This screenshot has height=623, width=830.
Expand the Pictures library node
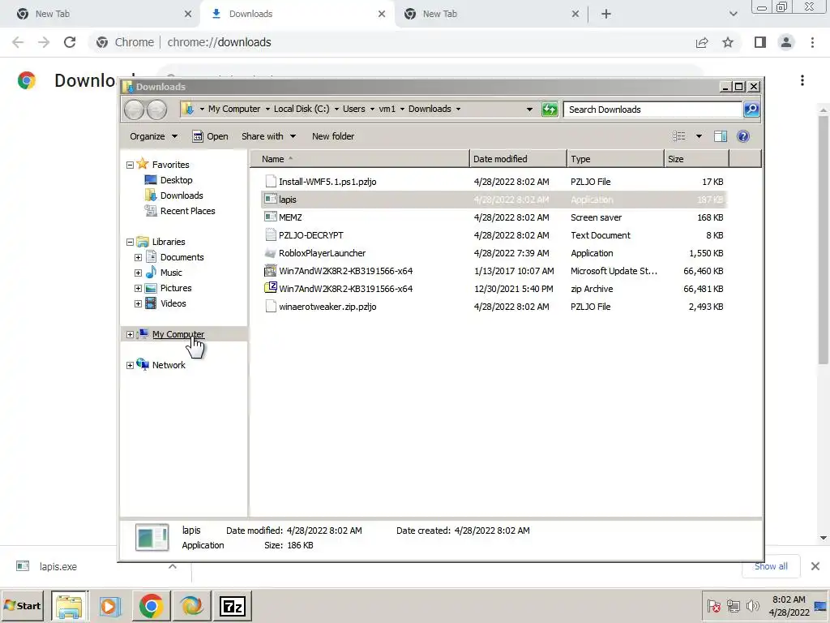coord(138,288)
